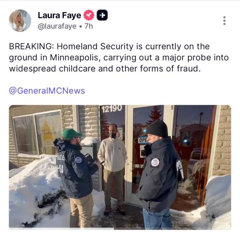Open the @laurafaye handle link
The height and width of the screenshot is (237, 240).
57,26
